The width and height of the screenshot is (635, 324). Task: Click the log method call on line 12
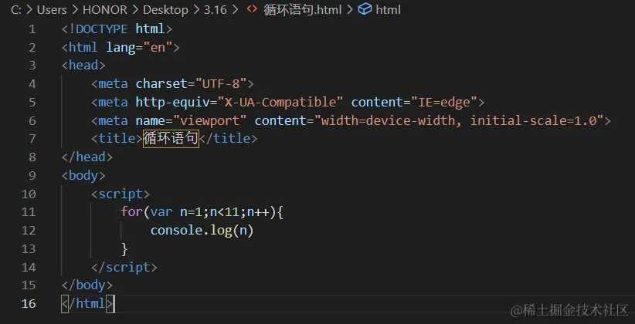(221, 231)
